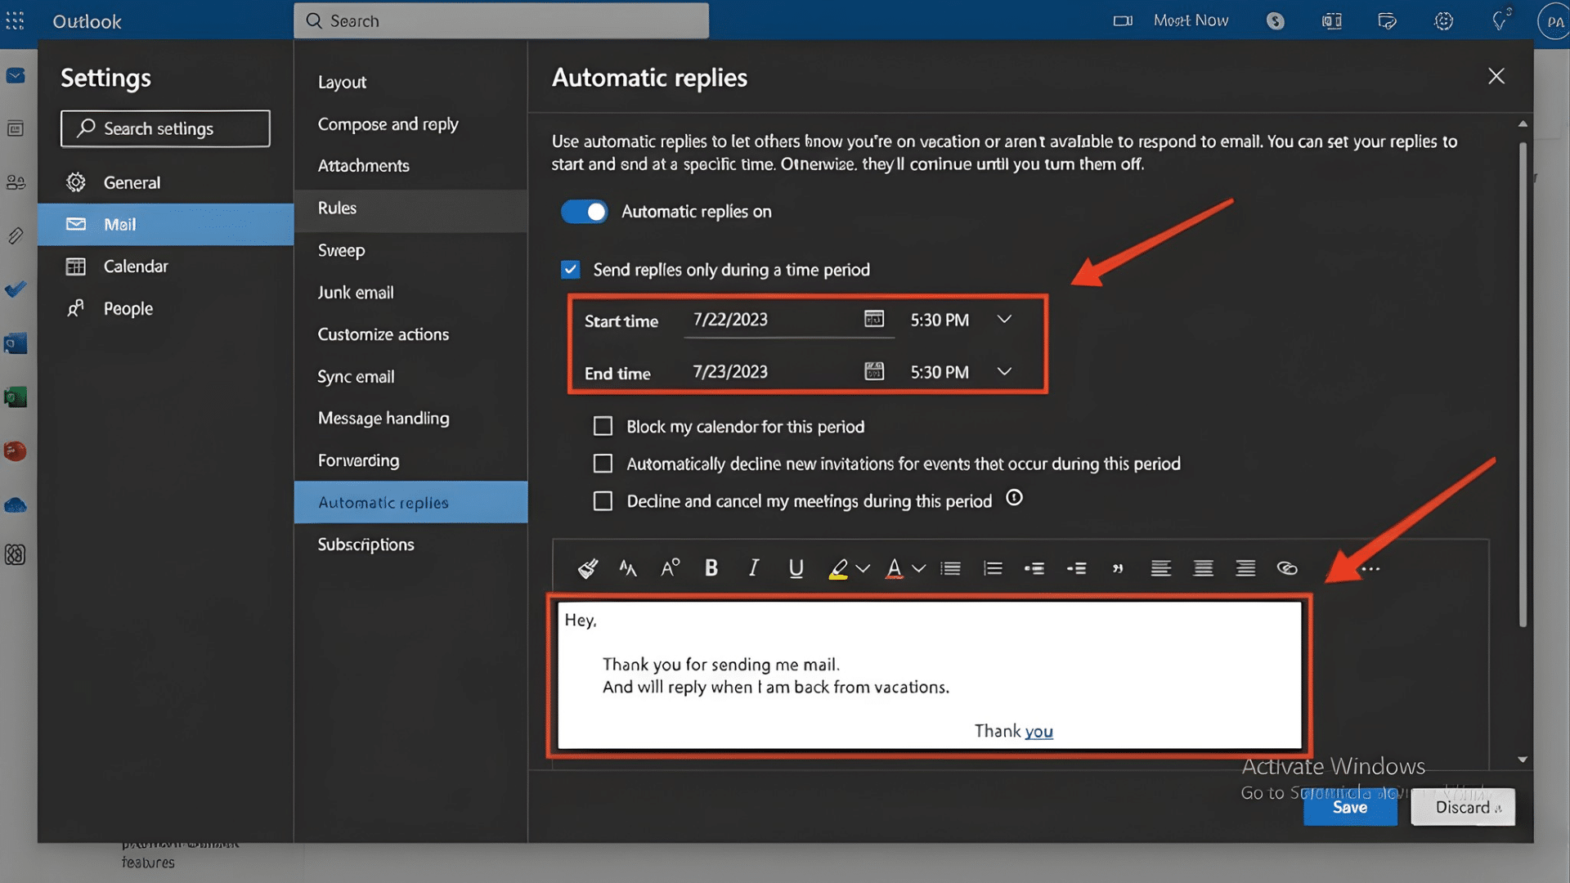Enable Block my calendar for this period
The image size is (1570, 883).
tap(603, 426)
